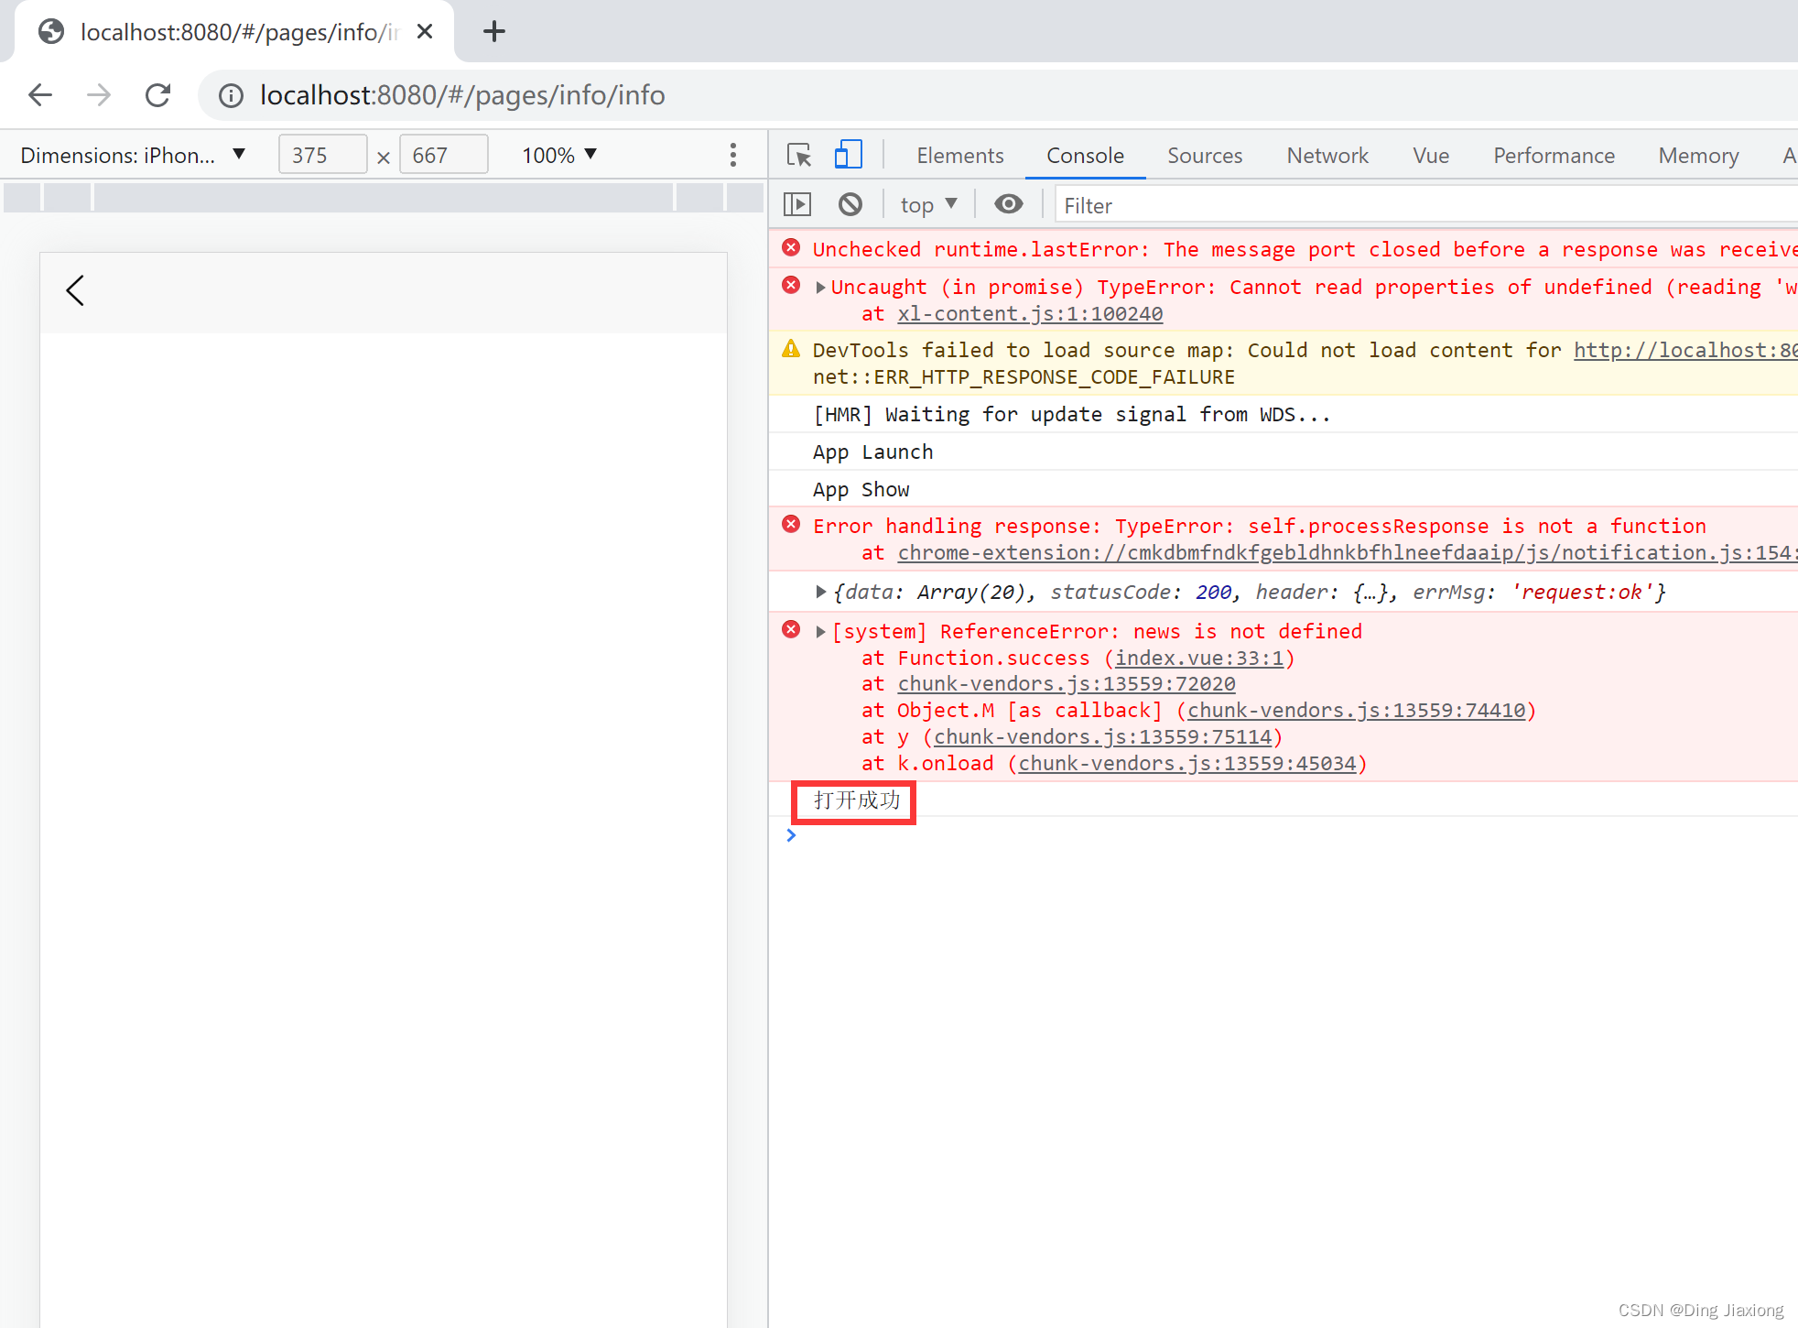Toggle the console sidebar panel icon
1798x1328 pixels.
tap(797, 204)
